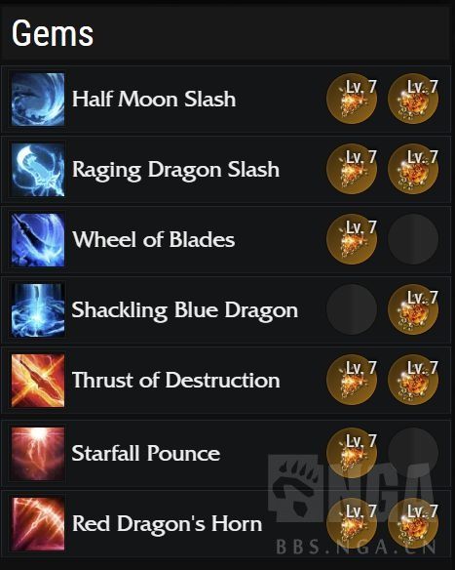Click the Half Moon Slash skill icon
The width and height of the screenshot is (455, 570).
(x=38, y=100)
